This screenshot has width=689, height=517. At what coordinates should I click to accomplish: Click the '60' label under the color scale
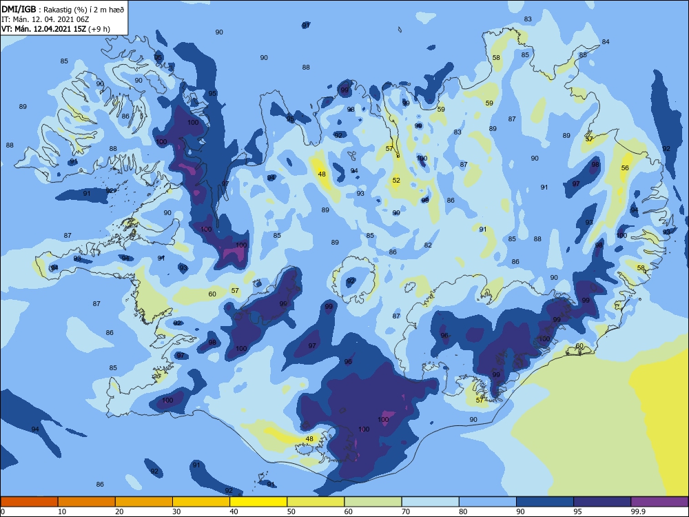pyautogui.click(x=349, y=511)
